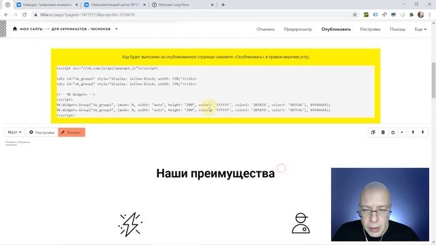Image resolution: width=436 pixels, height=245 pixels.
Task: Click inside the HTML code block area
Action: coord(215,91)
